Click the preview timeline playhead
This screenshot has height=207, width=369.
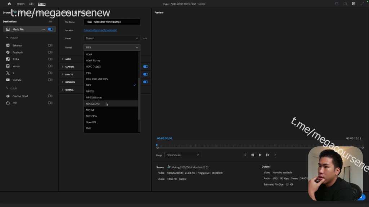(157, 145)
